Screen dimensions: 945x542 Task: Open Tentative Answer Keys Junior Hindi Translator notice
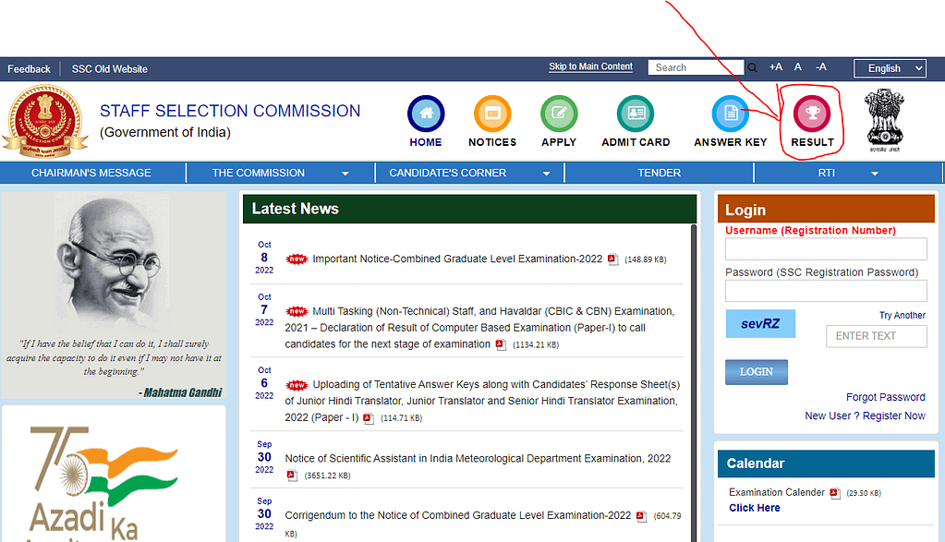(x=482, y=401)
